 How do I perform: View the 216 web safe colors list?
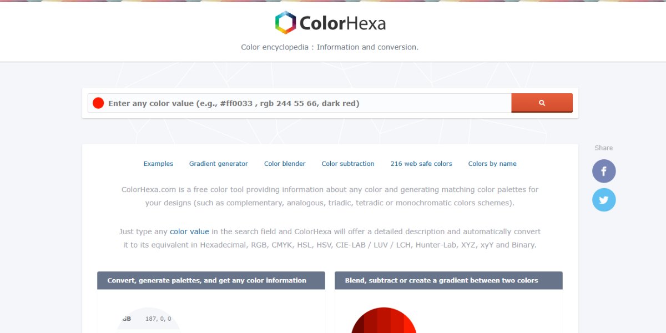click(x=421, y=163)
